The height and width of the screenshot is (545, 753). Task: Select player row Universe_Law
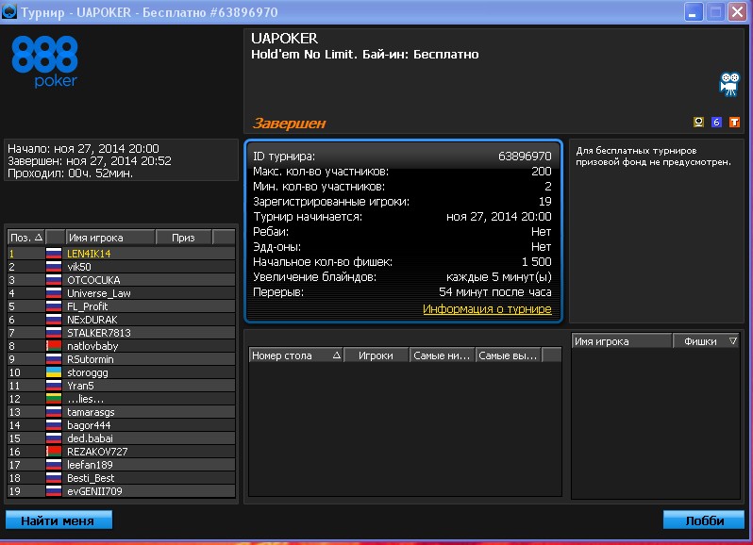(122, 292)
